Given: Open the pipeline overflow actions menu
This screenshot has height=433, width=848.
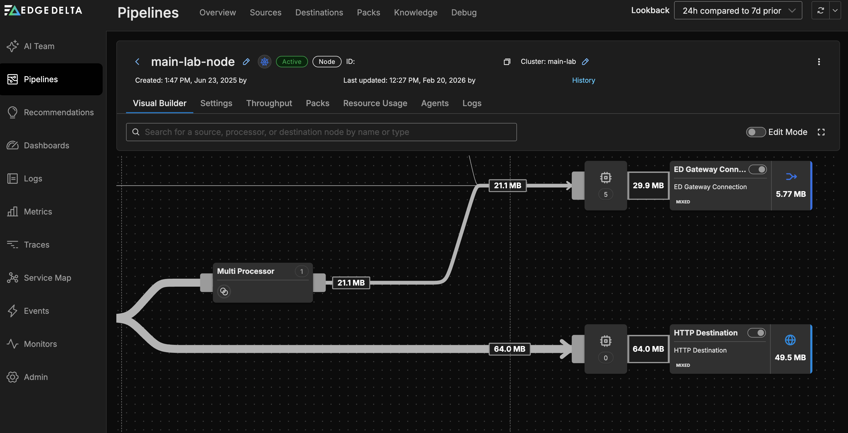Looking at the screenshot, I should (x=819, y=62).
